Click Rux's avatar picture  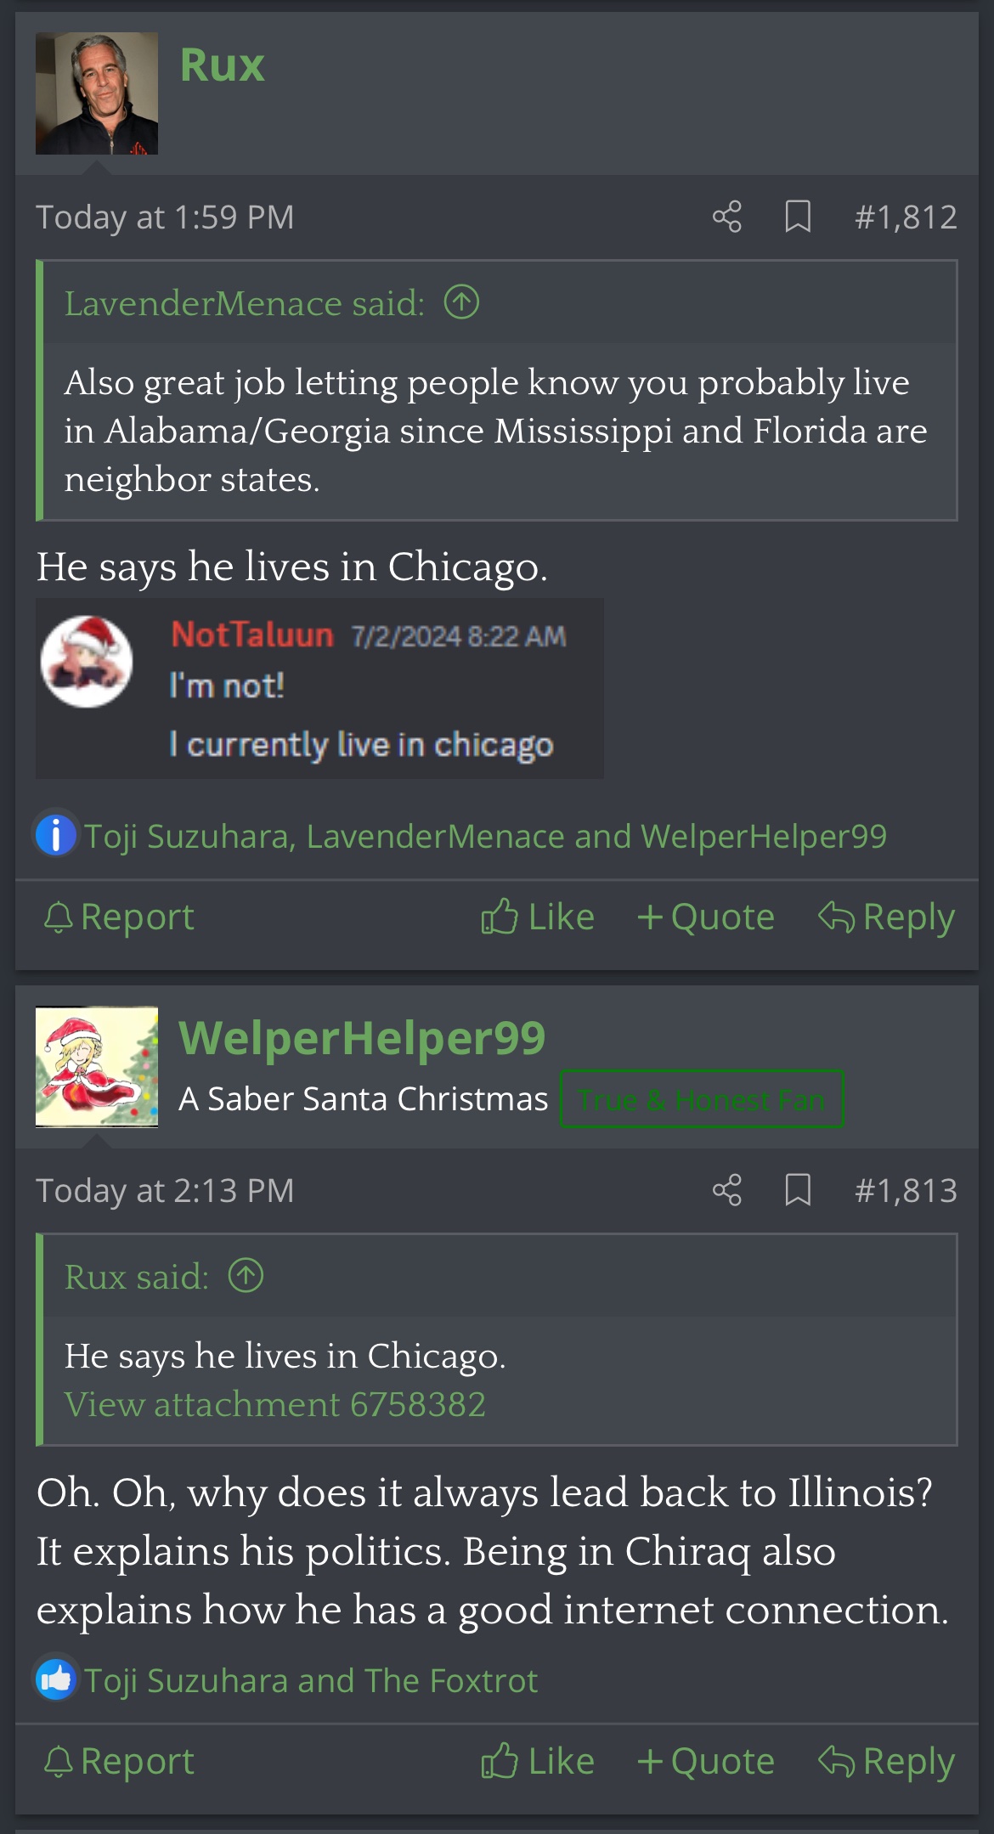(x=97, y=93)
